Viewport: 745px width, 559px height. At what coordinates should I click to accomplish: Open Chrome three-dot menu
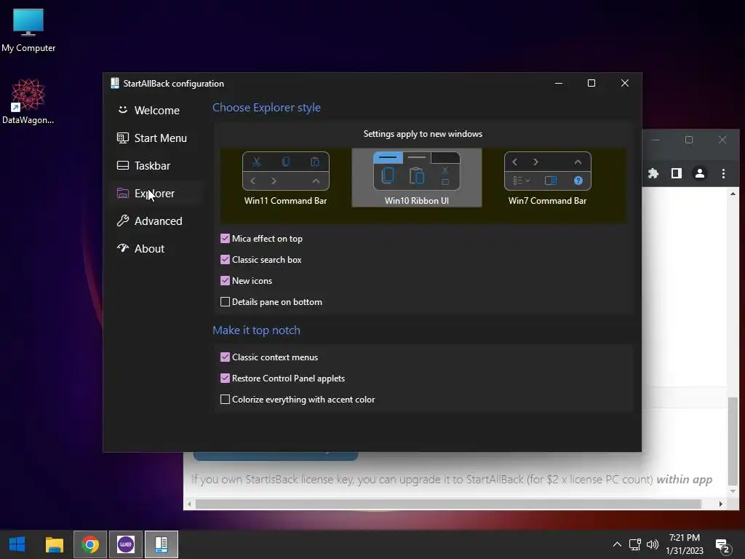[723, 173]
